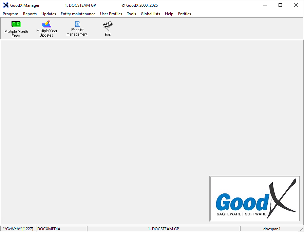Open the Updates menu

point(49,14)
